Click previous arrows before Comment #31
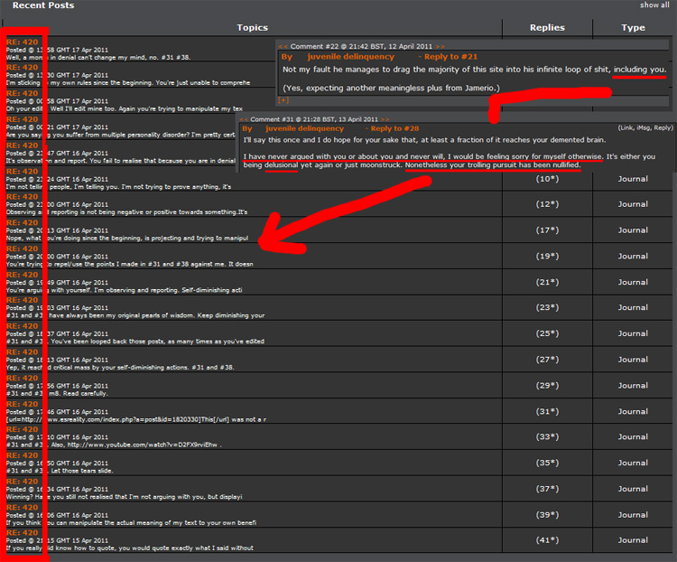 [x=244, y=119]
